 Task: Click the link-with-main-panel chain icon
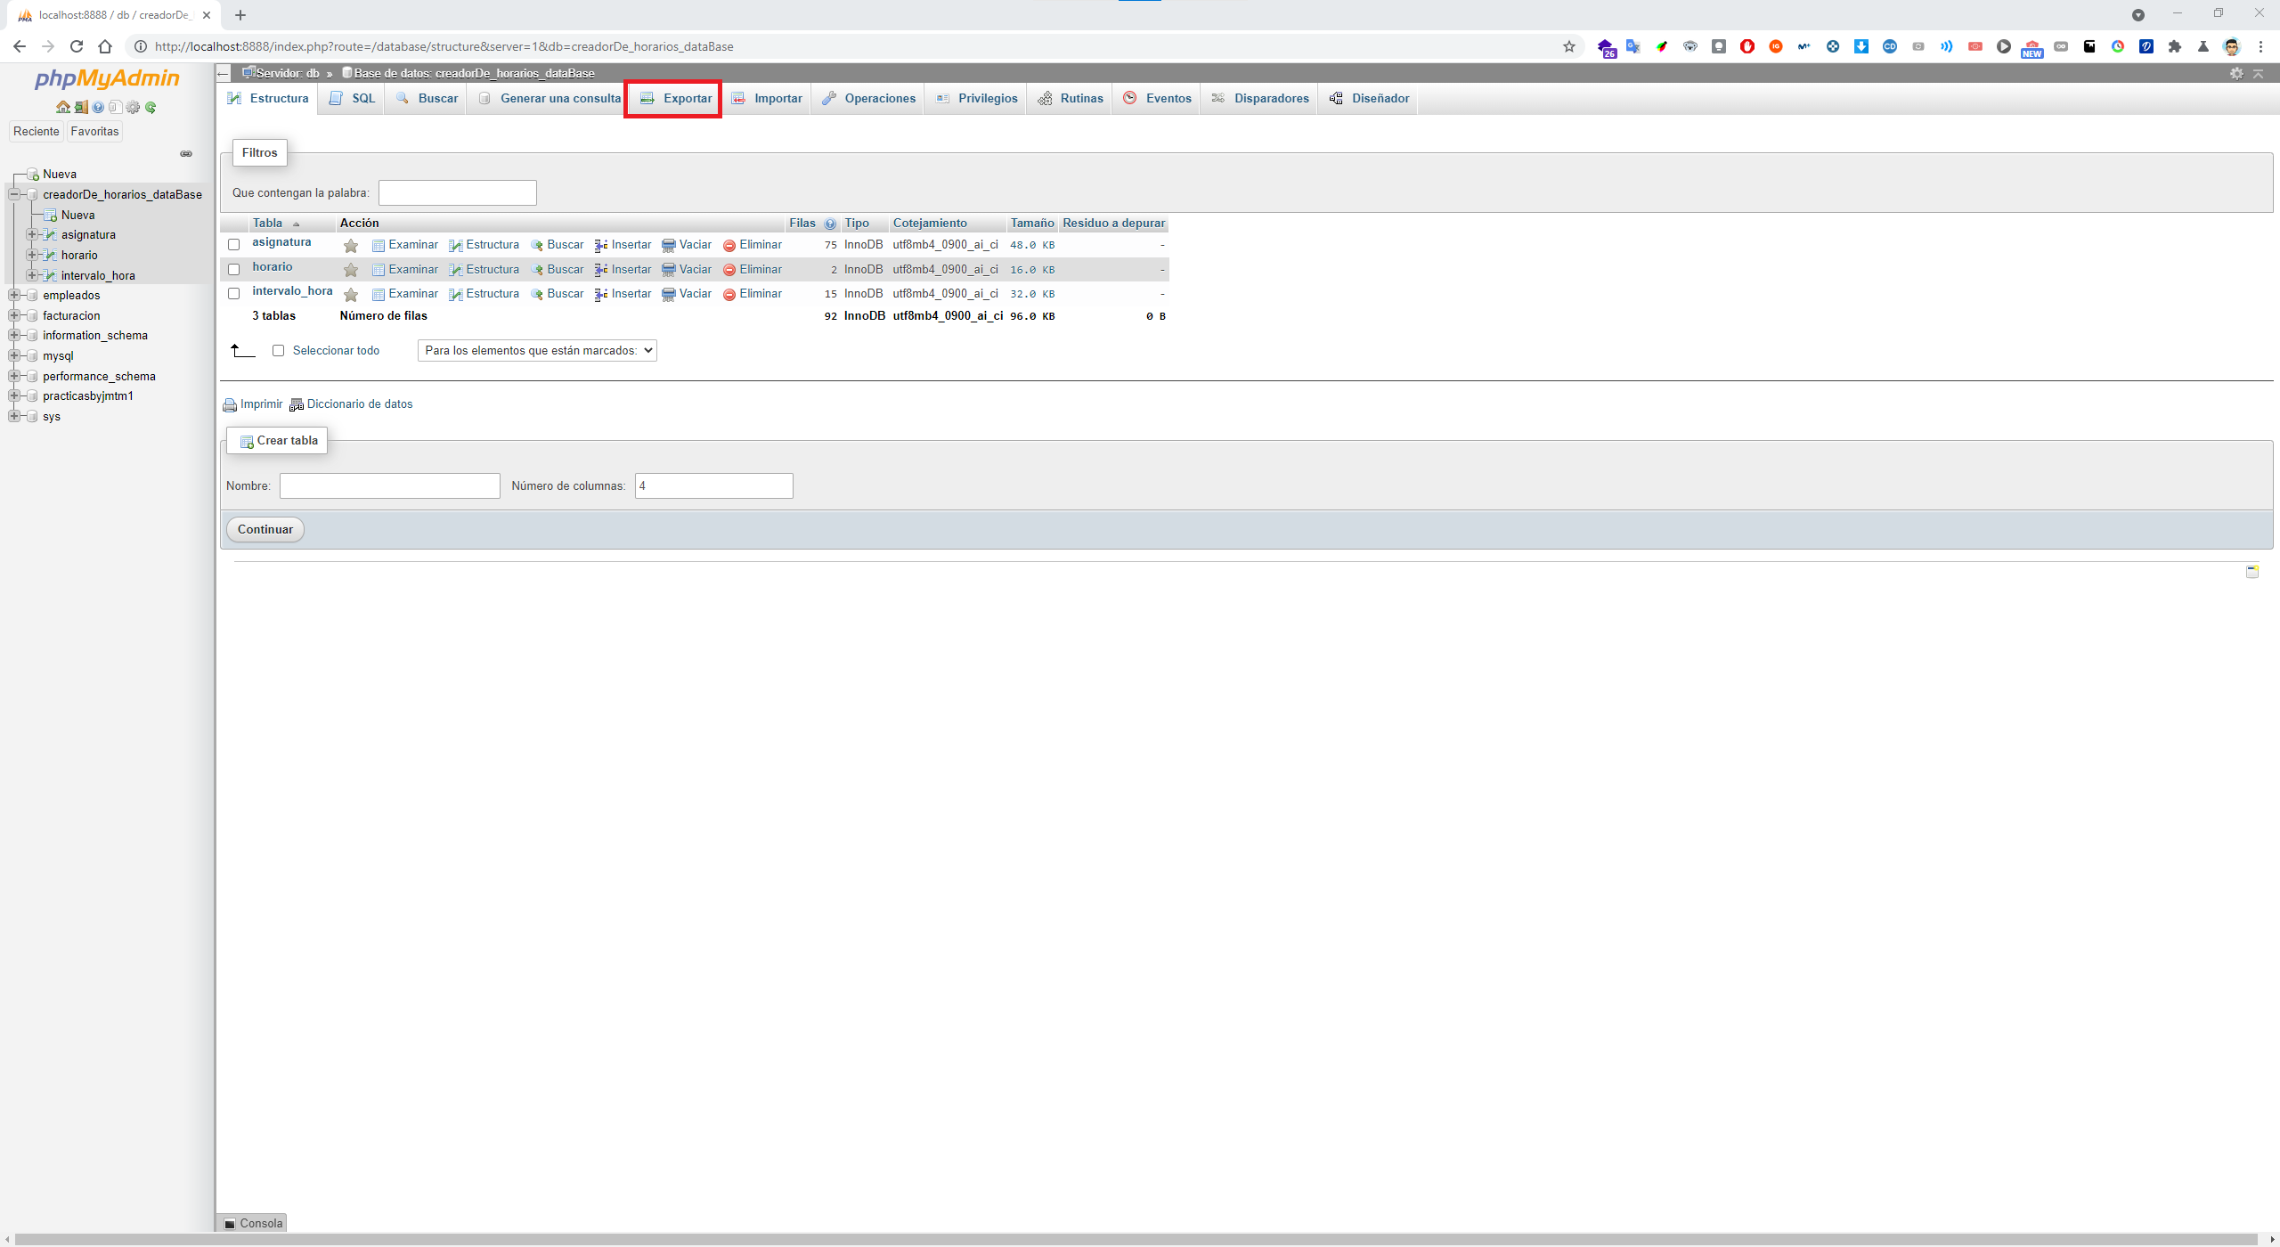point(186,153)
